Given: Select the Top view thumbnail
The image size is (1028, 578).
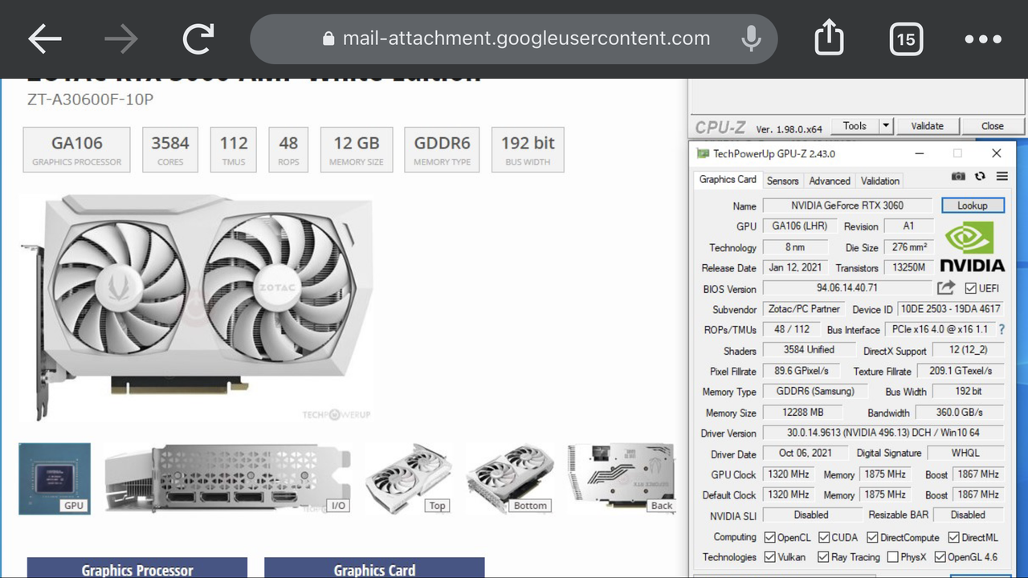Looking at the screenshot, I should click(x=409, y=478).
